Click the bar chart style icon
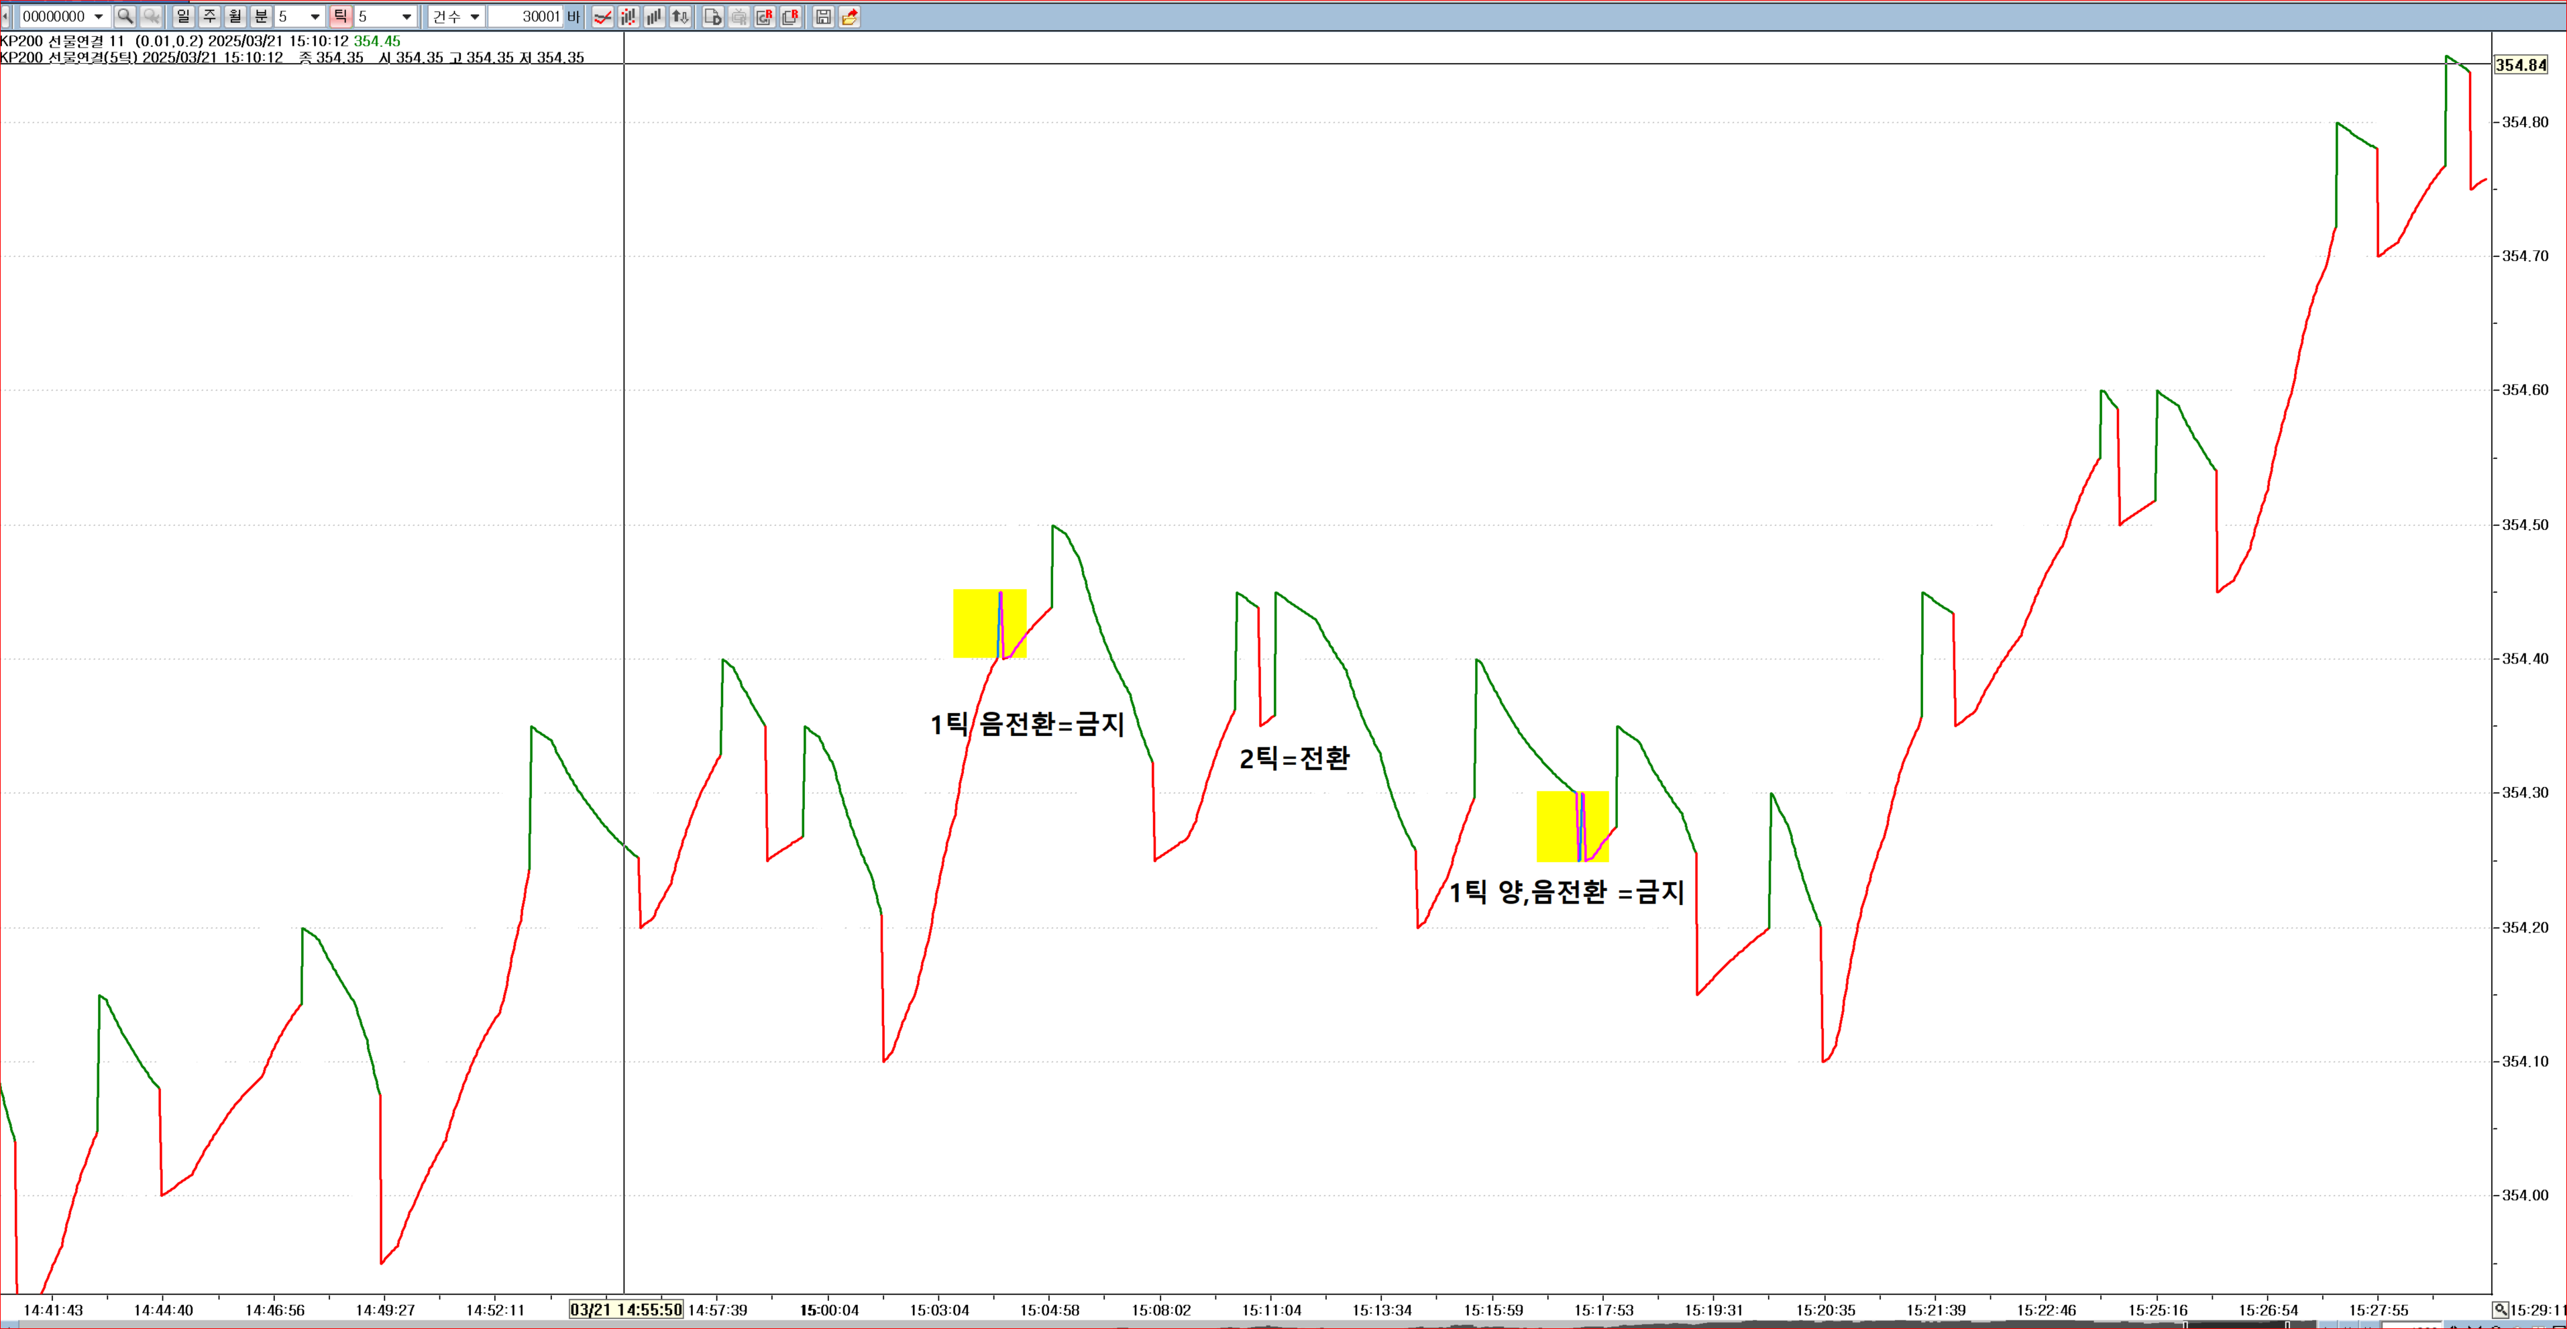Image resolution: width=2567 pixels, height=1329 pixels. [x=655, y=16]
